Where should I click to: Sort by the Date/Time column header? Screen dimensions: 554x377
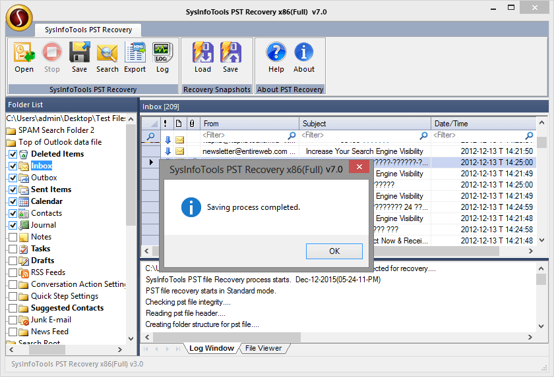483,123
